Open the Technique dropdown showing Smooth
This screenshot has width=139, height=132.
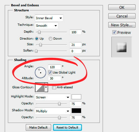(46, 25)
